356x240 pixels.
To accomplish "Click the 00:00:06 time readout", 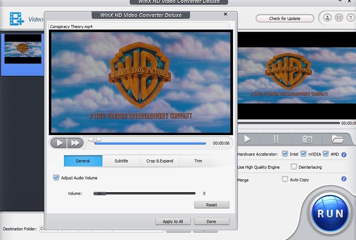I will pyautogui.click(x=221, y=143).
